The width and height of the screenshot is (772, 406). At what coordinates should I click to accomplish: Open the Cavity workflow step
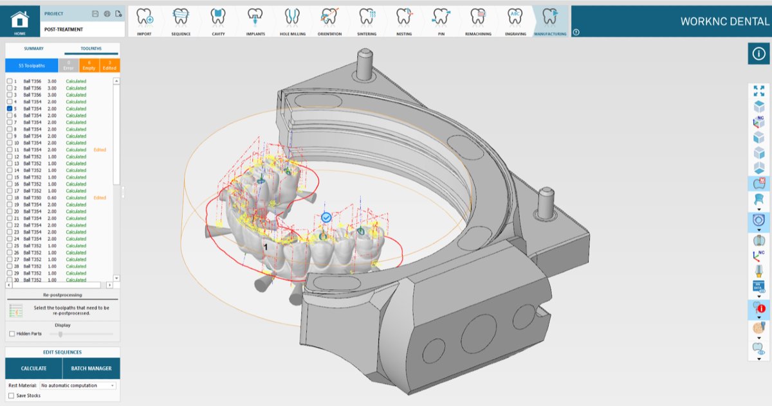click(218, 21)
